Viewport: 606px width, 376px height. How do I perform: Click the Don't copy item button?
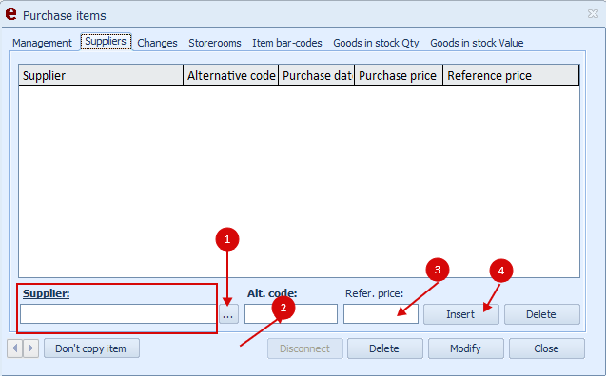point(91,348)
